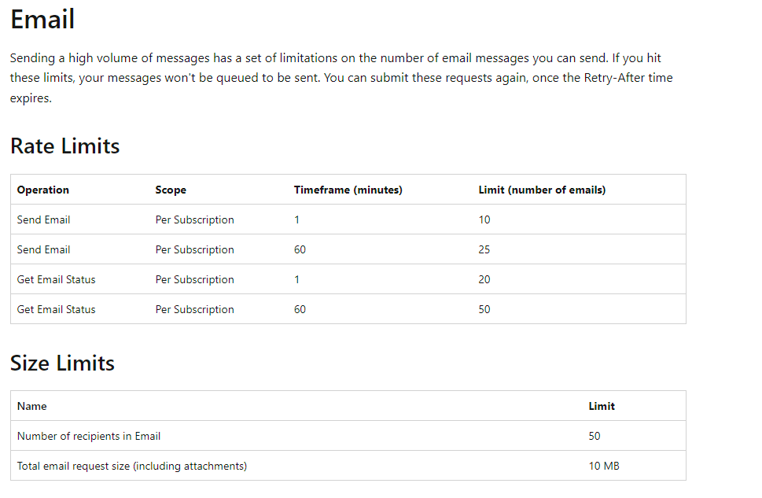Click the Email page heading
This screenshot has height=498, width=762.
coord(42,20)
